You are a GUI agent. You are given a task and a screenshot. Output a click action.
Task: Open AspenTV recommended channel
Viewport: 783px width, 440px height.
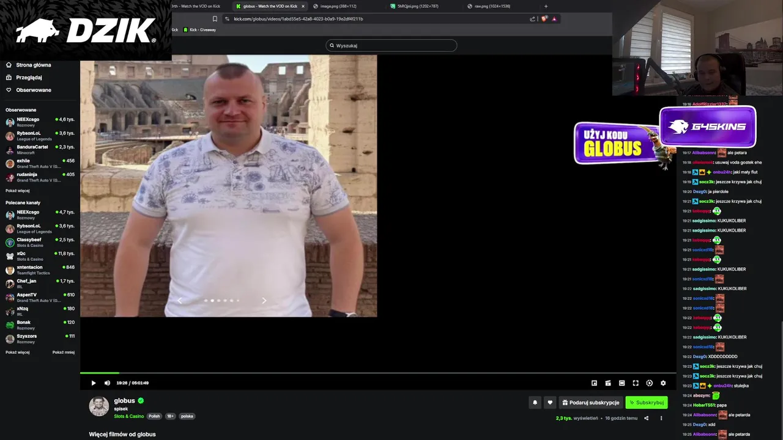point(40,297)
